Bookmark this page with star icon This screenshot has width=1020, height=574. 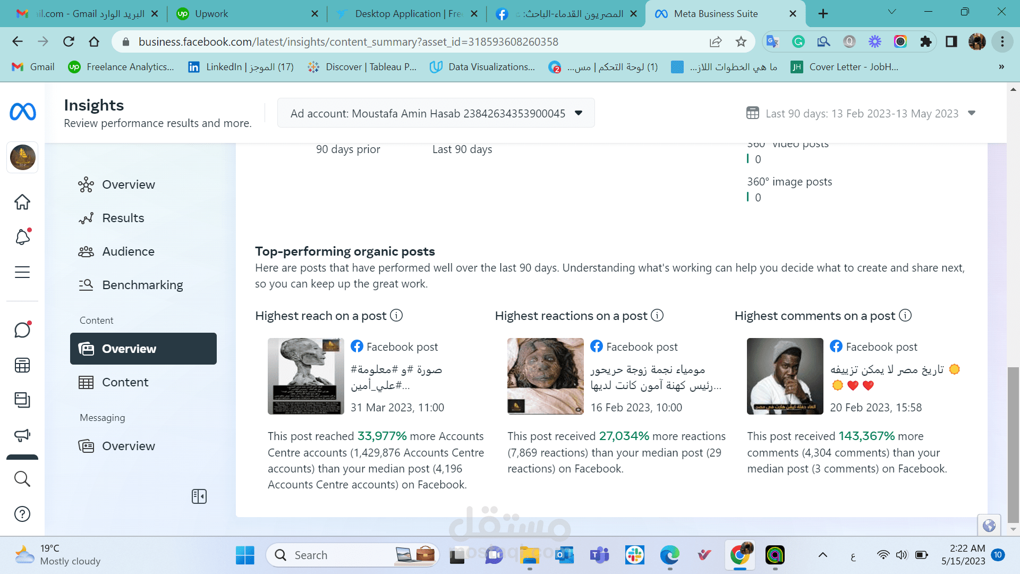tap(741, 41)
